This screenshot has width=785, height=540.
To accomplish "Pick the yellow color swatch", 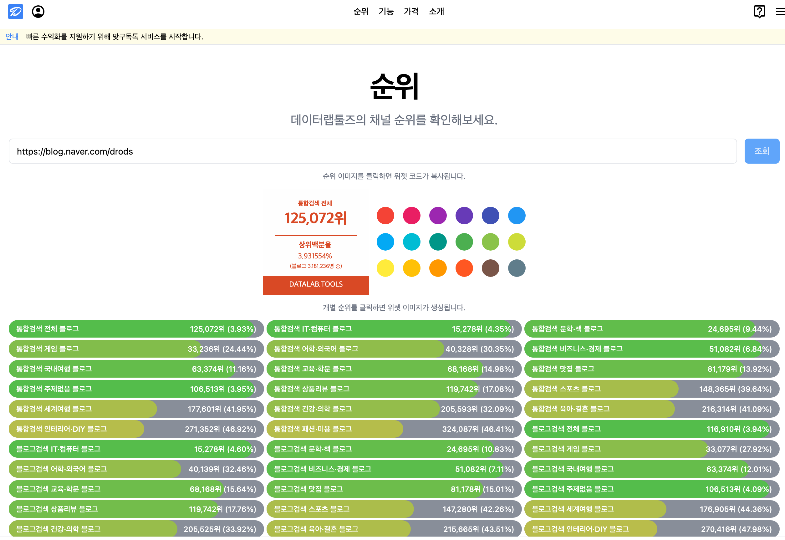I will click(x=385, y=268).
